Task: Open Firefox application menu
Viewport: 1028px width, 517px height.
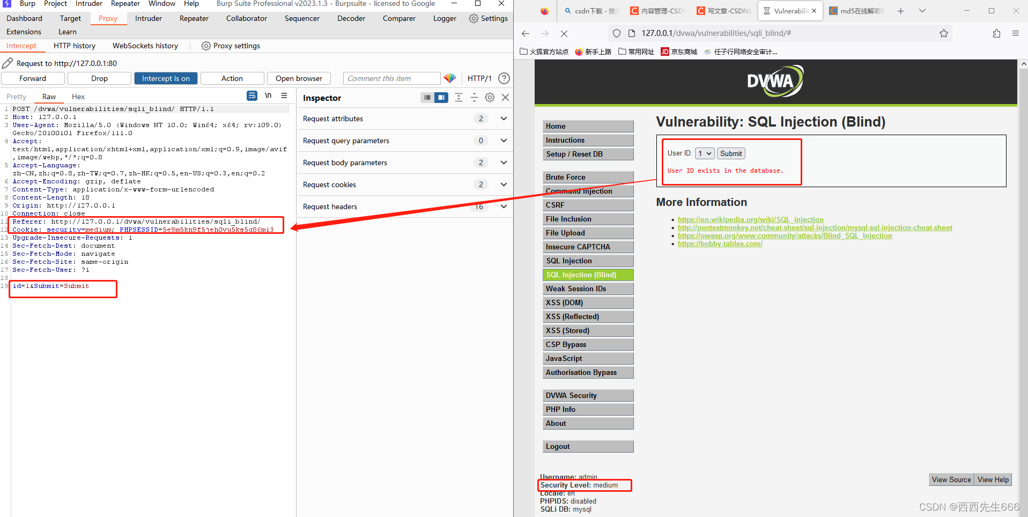Action: (x=1016, y=33)
